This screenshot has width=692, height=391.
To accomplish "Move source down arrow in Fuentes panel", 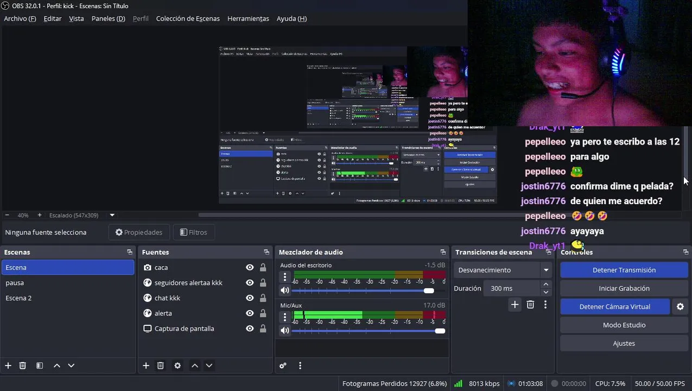I will pos(209,365).
